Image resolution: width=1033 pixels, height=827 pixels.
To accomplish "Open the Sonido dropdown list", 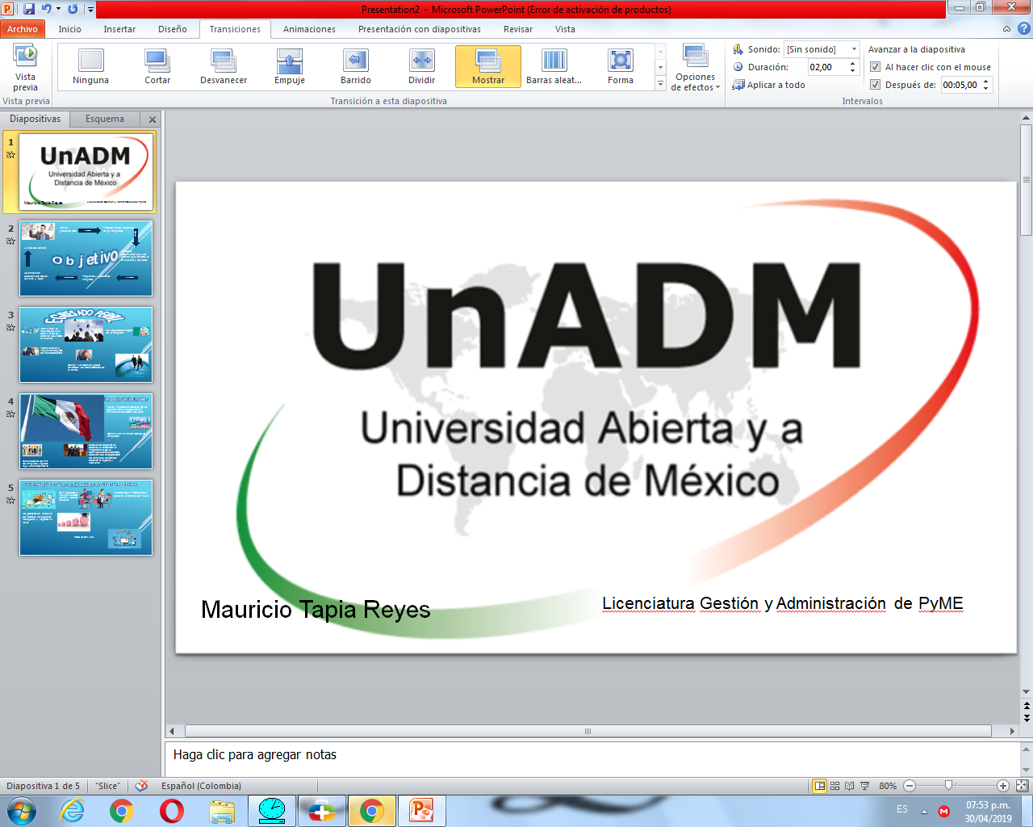I will (854, 49).
